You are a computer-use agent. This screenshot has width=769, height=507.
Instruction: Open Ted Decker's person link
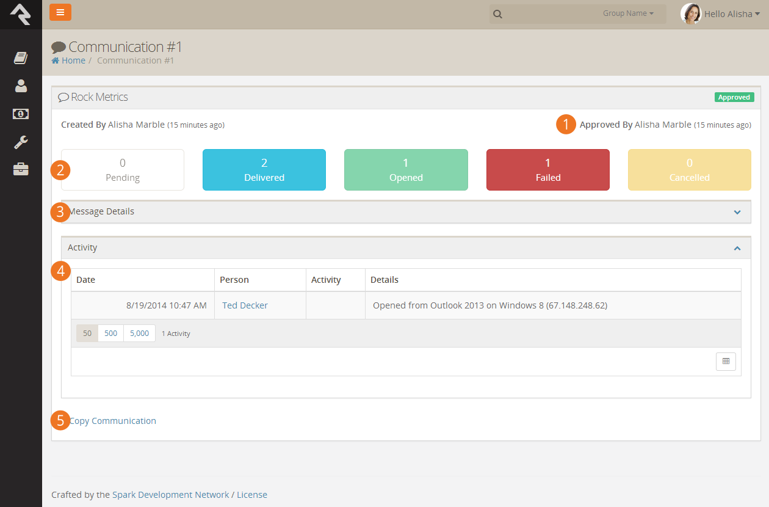coord(245,305)
